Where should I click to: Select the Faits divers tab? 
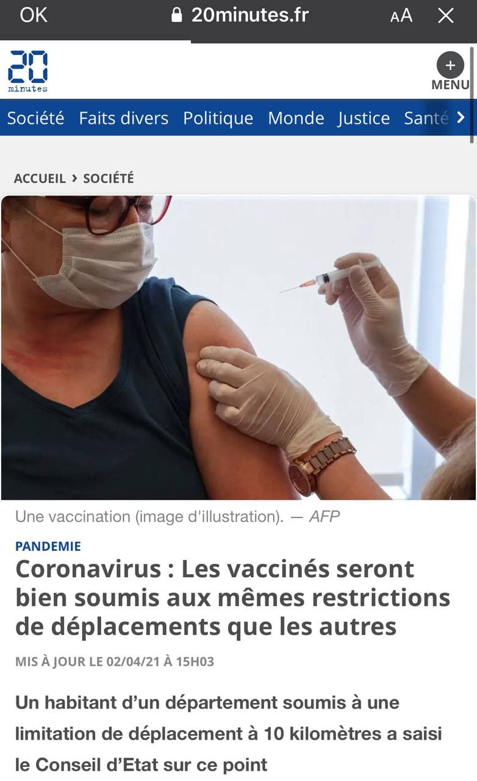124,118
